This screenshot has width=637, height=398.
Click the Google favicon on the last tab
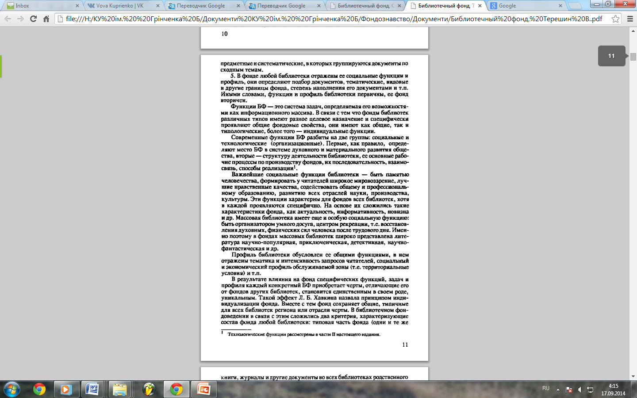tap(494, 6)
